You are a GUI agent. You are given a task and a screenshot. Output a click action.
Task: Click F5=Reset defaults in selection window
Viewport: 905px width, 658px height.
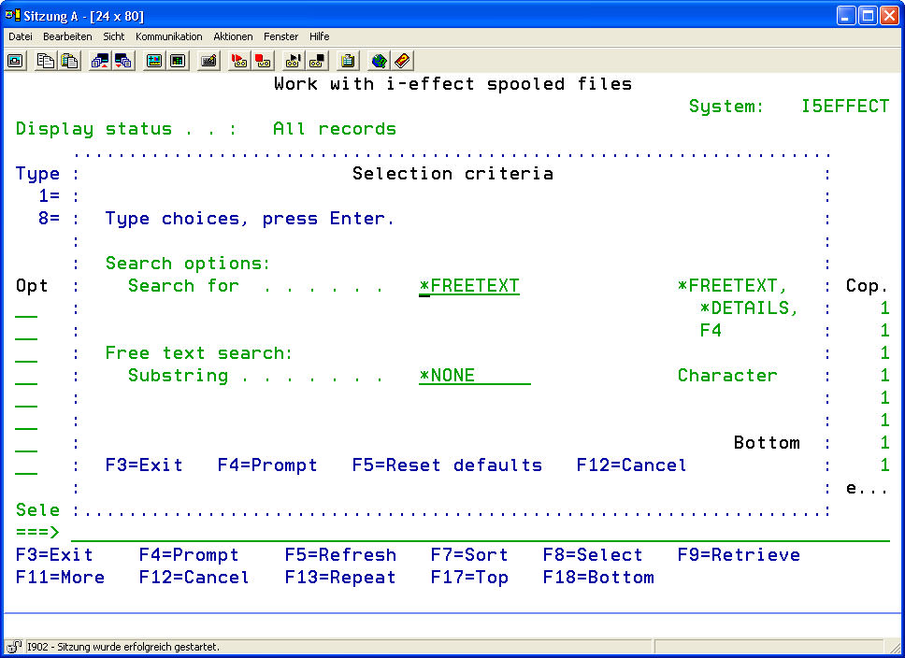(x=447, y=465)
